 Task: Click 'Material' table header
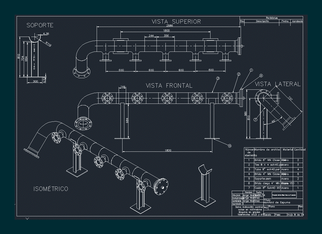tap(288, 149)
